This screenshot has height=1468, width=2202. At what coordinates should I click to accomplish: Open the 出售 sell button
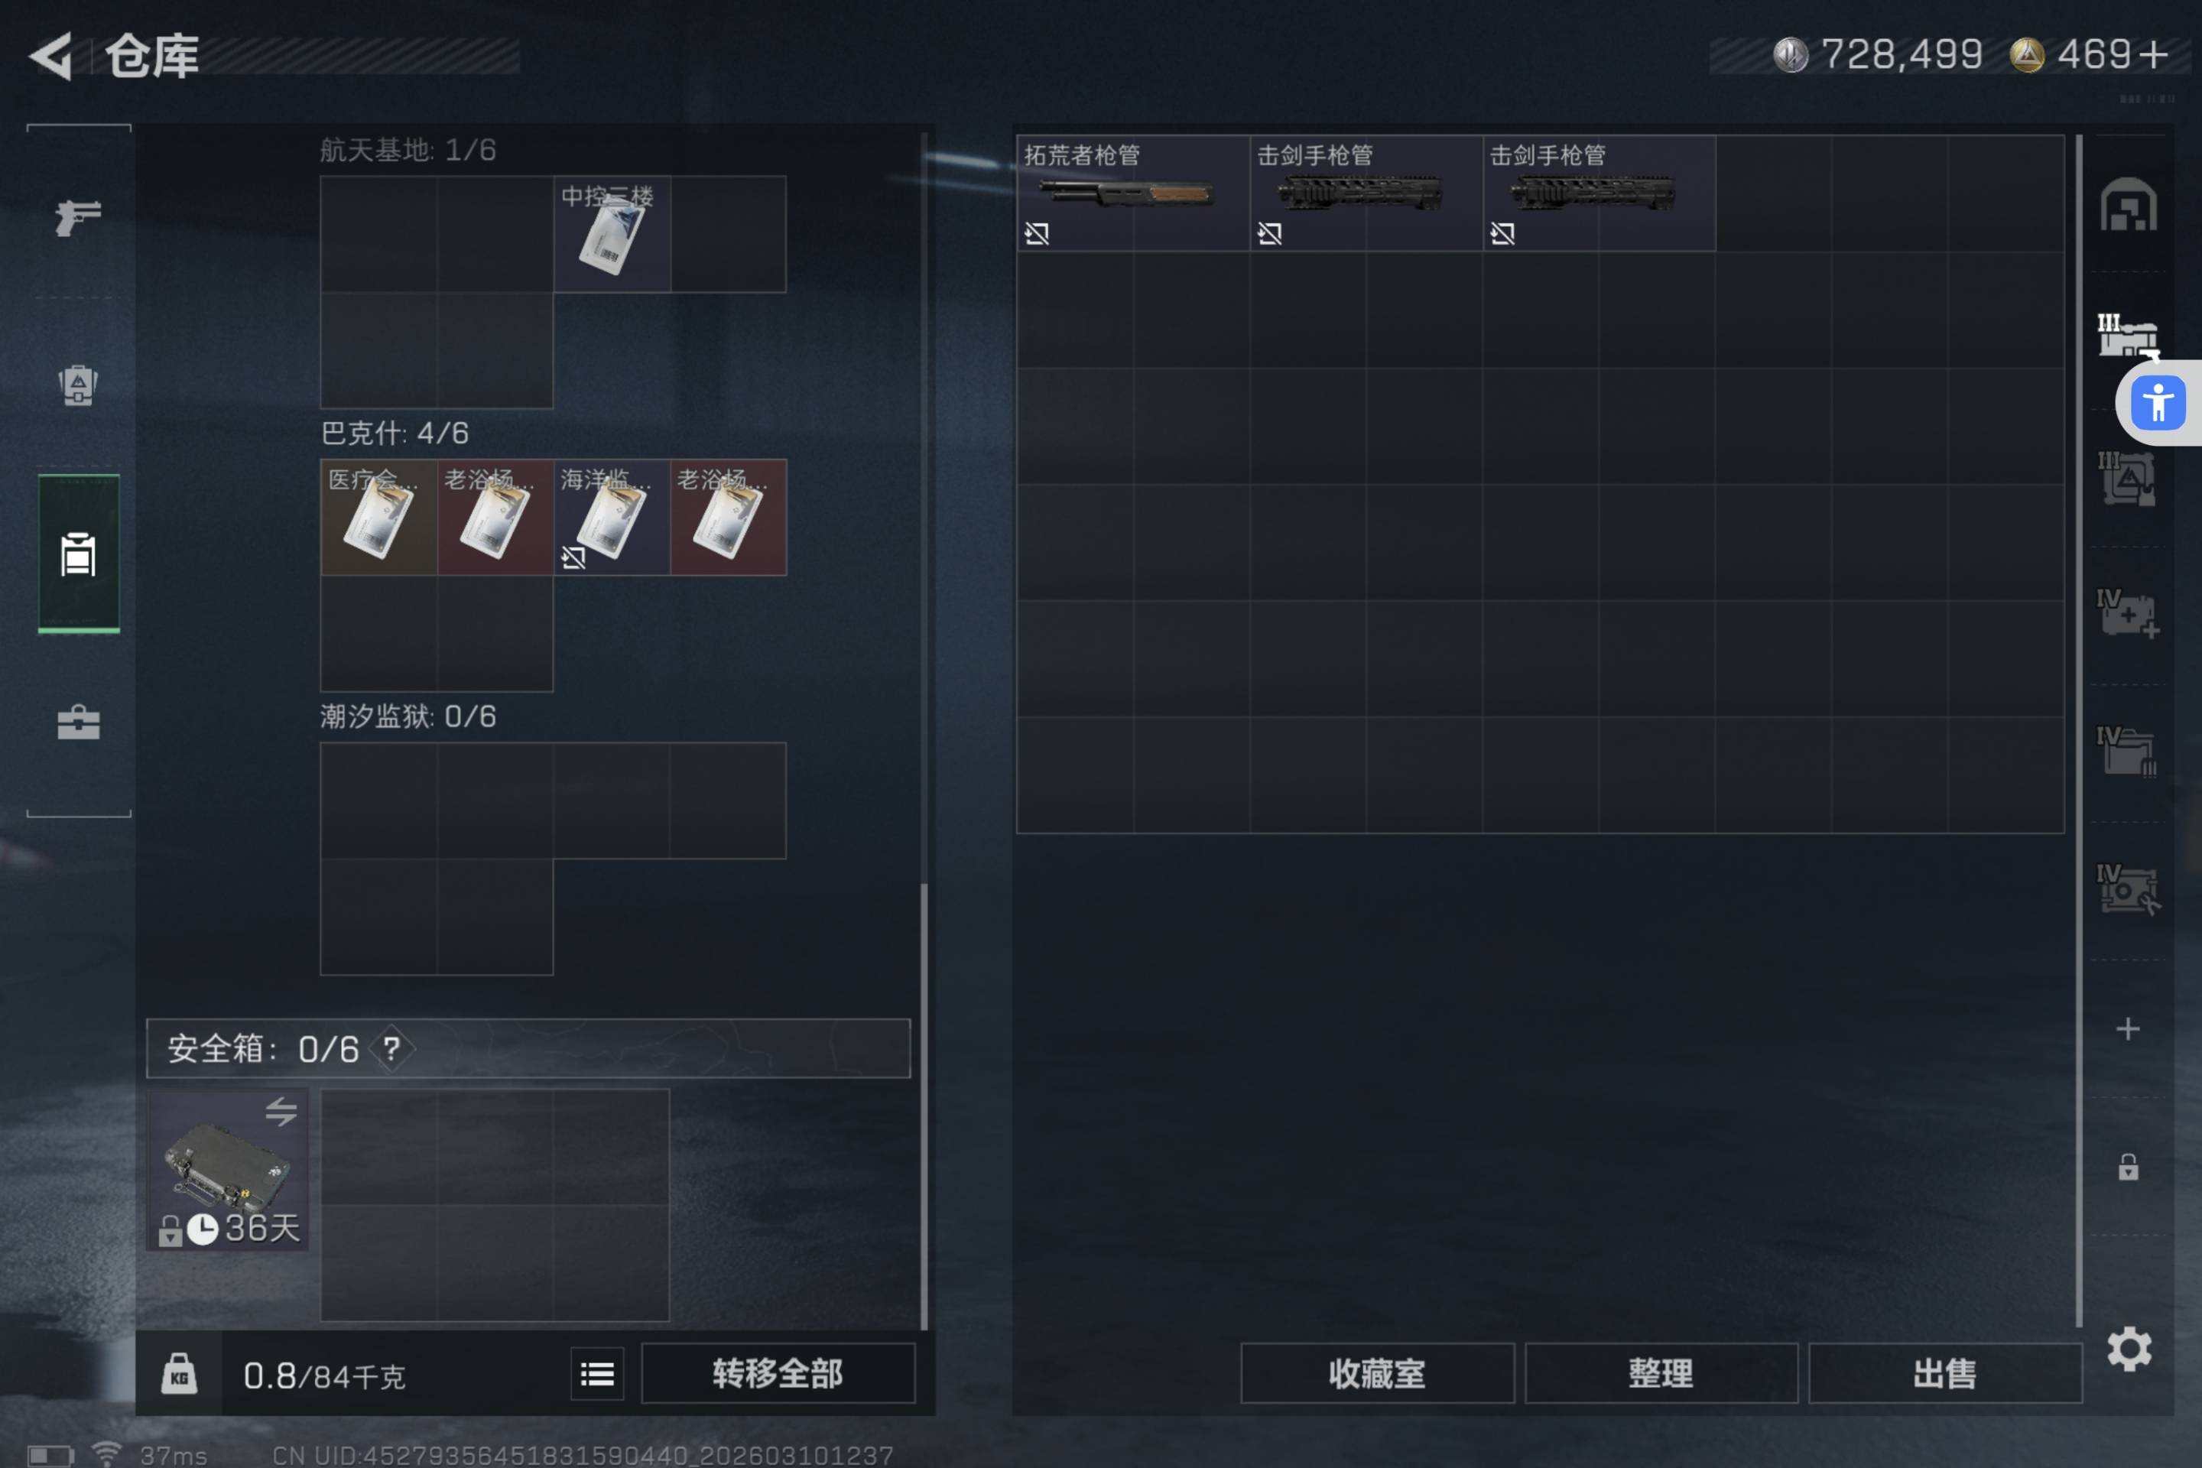click(x=1945, y=1373)
